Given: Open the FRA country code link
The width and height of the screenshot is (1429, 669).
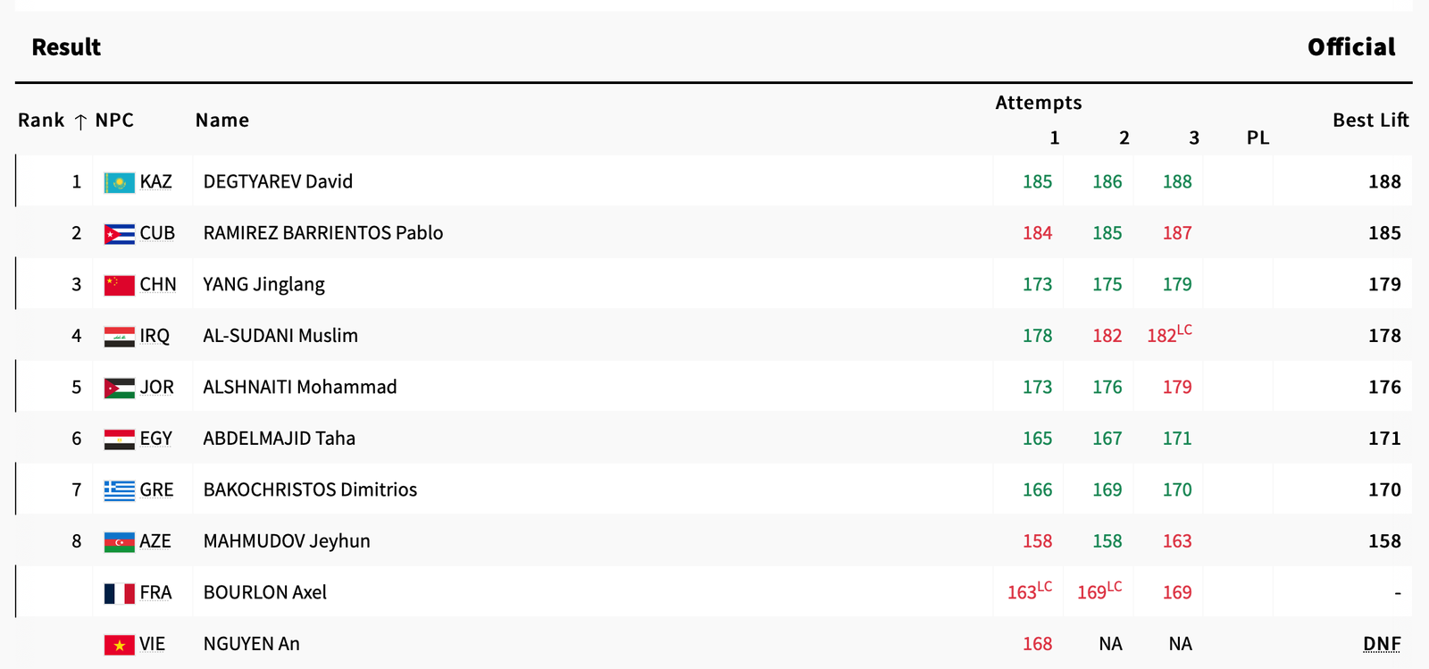Looking at the screenshot, I should coord(156,593).
